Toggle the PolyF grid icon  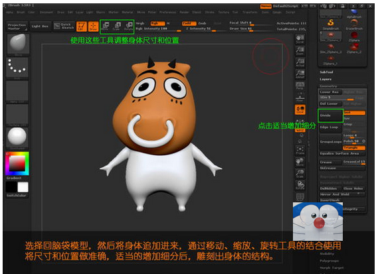(x=300, y=197)
